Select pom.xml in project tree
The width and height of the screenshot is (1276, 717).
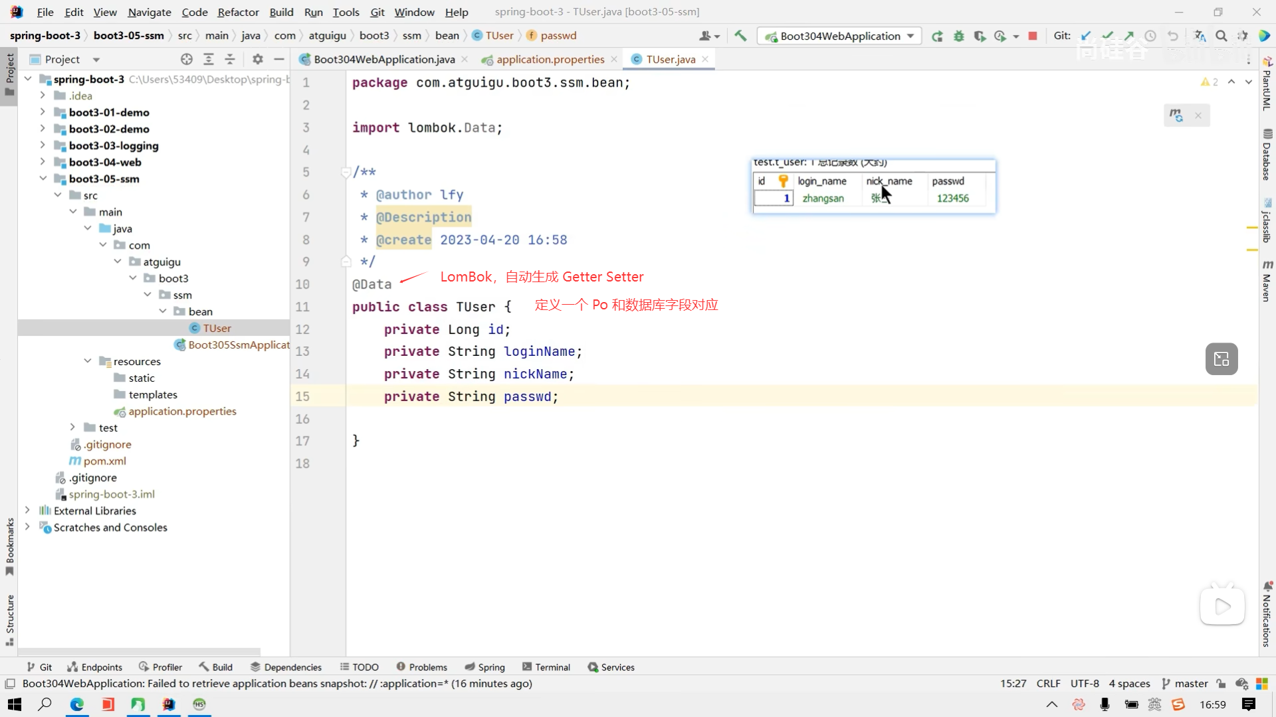(104, 461)
